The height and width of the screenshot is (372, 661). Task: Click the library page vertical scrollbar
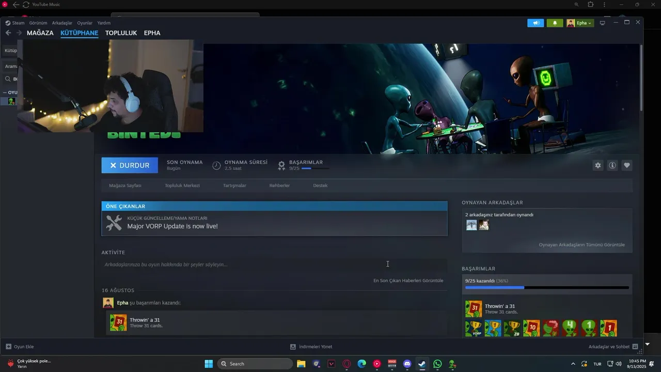641,78
